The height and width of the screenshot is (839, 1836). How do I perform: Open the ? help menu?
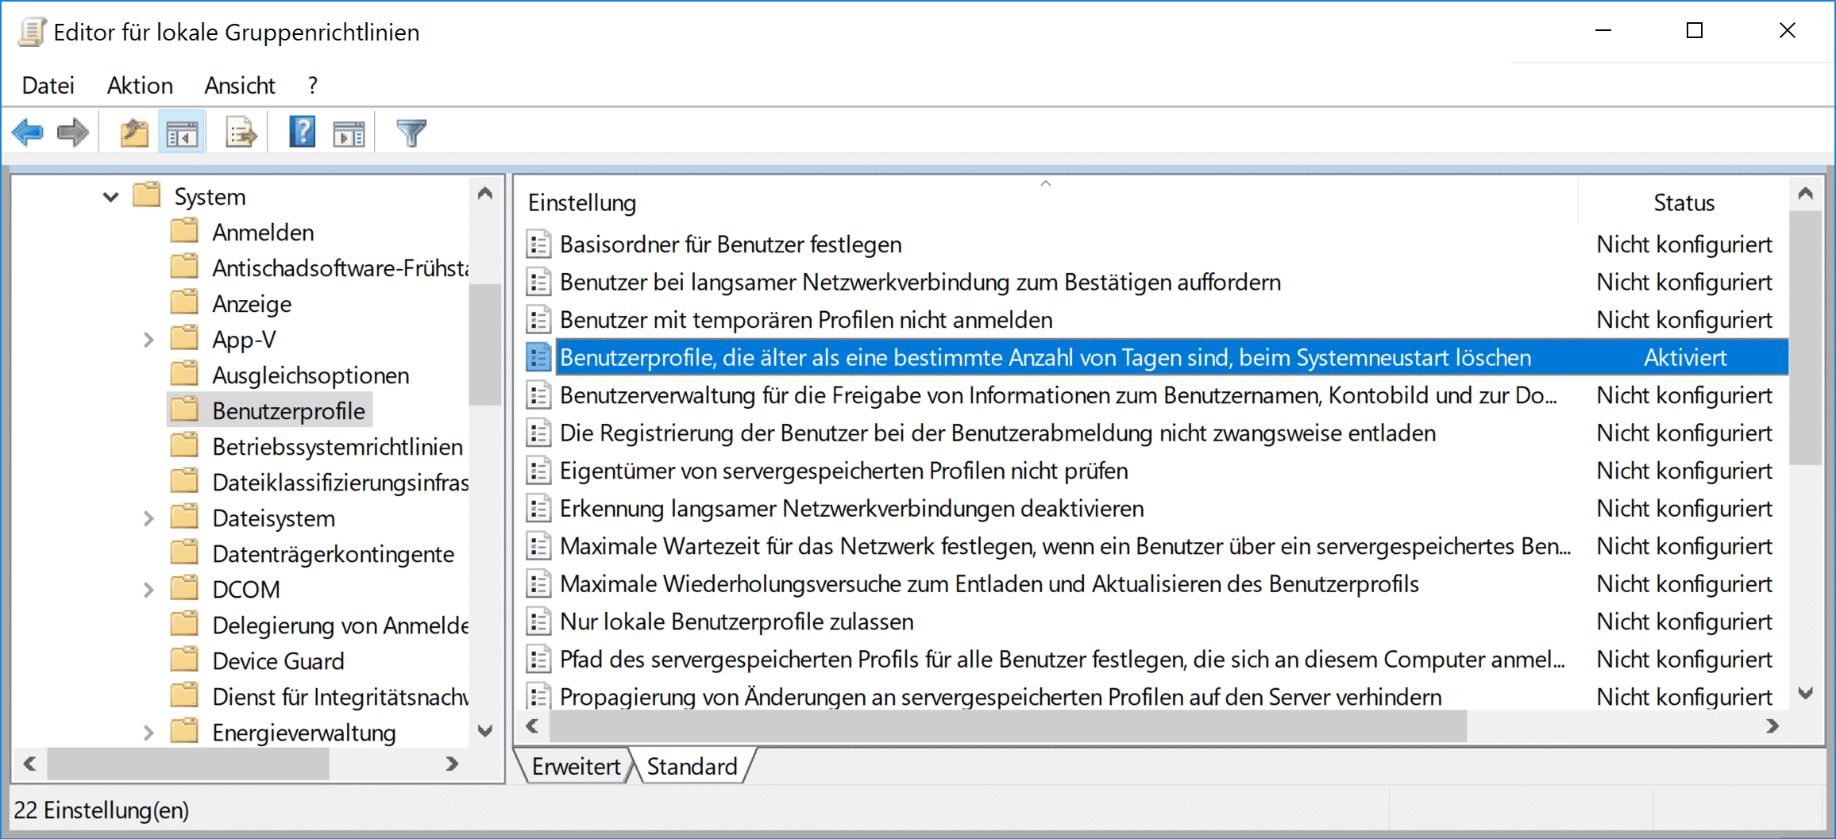coord(313,85)
